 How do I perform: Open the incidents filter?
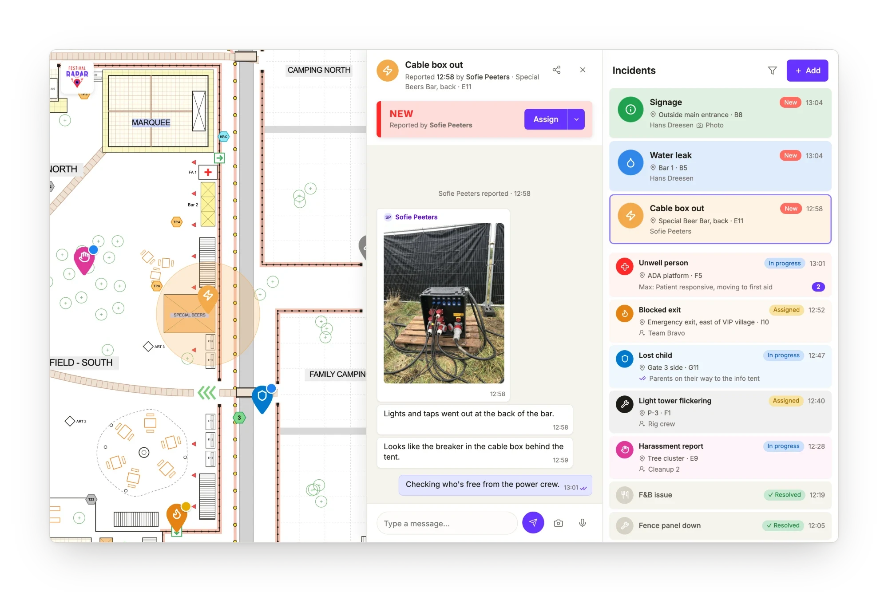pyautogui.click(x=772, y=71)
